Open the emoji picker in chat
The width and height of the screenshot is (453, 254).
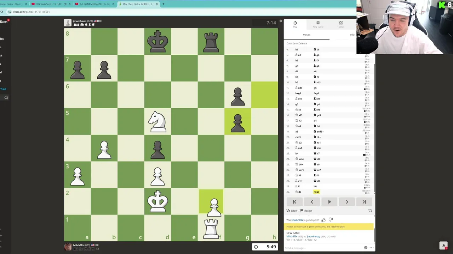pos(366,248)
